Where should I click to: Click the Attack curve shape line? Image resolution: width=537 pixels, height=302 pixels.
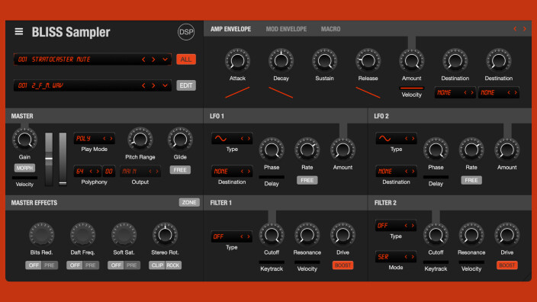237,92
